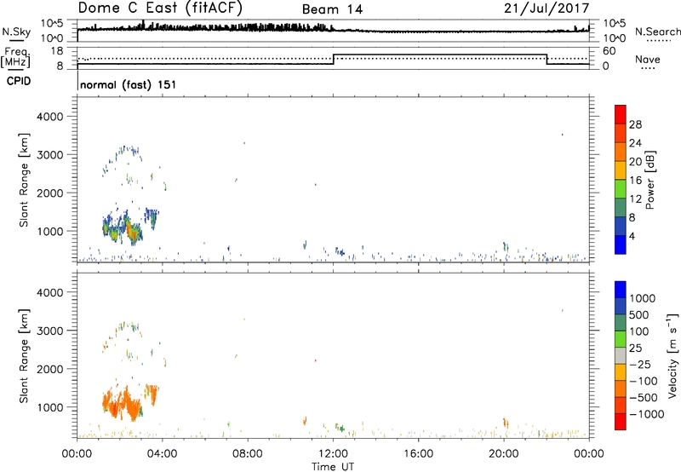The width and height of the screenshot is (681, 472).
Task: Click the orange scatter cluster in velocity panel
Action: pos(123,404)
